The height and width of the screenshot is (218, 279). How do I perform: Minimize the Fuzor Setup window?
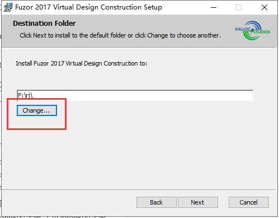coord(214,7)
